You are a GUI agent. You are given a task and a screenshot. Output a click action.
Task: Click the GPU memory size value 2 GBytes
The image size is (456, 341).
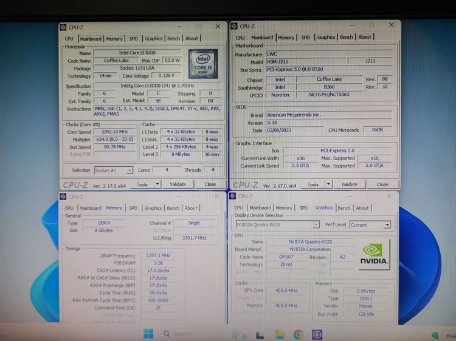coord(366,291)
